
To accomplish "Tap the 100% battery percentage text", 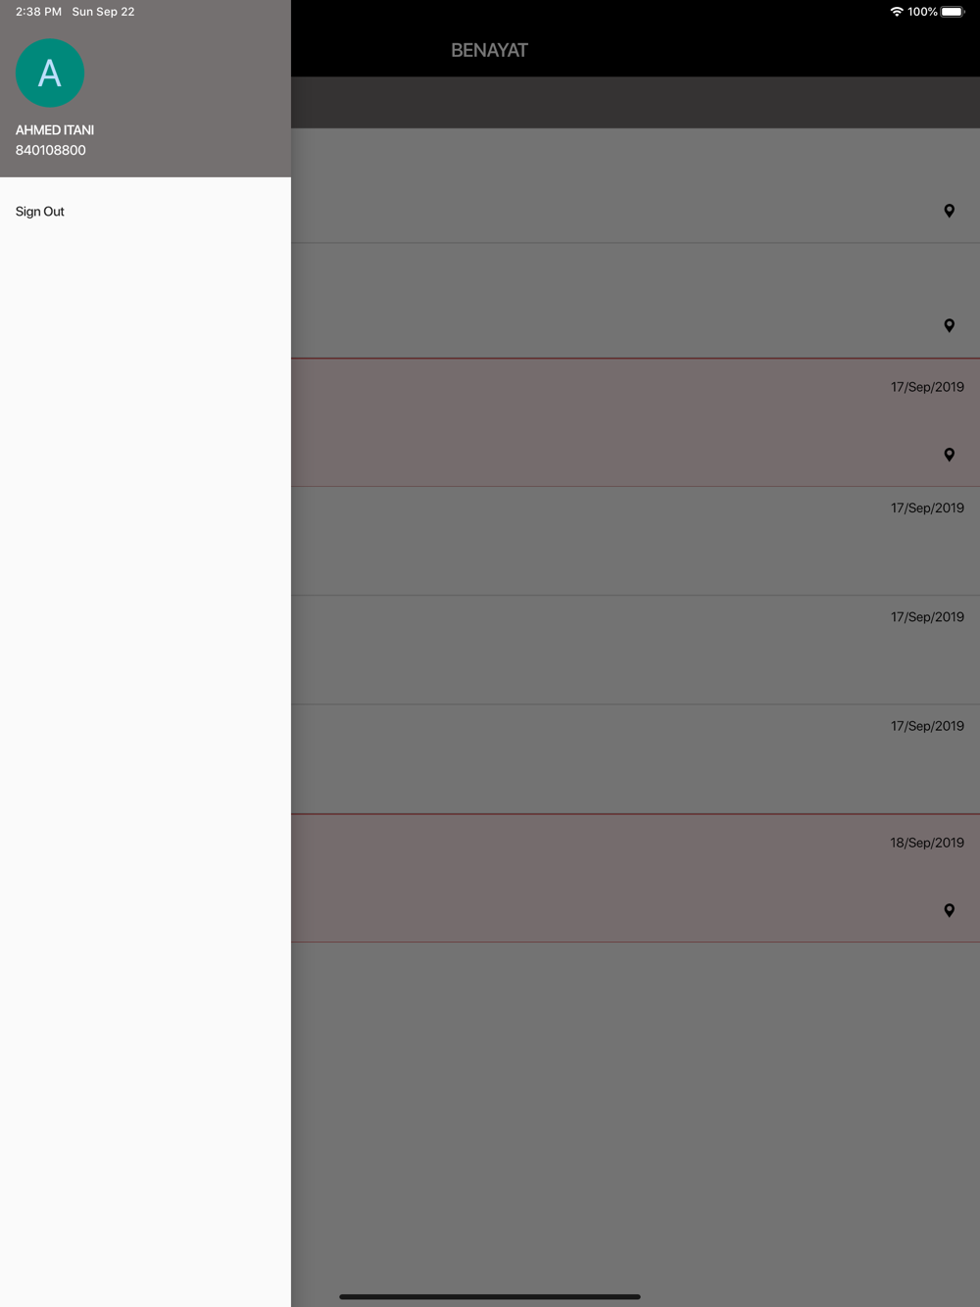I will tap(922, 12).
